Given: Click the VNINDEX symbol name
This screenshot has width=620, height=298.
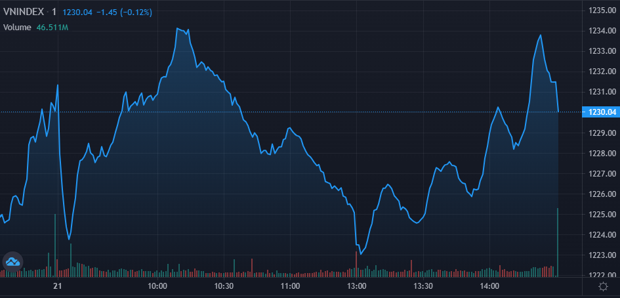Looking at the screenshot, I should (24, 12).
